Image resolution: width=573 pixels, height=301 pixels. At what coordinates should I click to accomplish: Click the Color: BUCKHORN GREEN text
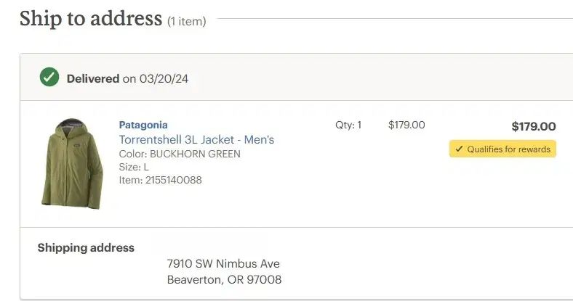[180, 154]
